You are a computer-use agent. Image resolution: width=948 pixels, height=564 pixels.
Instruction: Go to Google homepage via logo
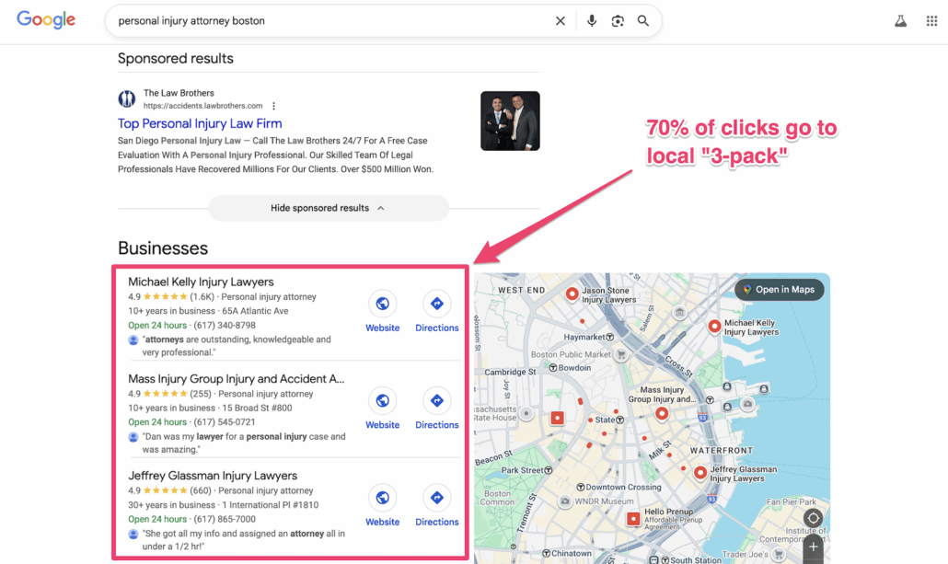click(x=46, y=20)
